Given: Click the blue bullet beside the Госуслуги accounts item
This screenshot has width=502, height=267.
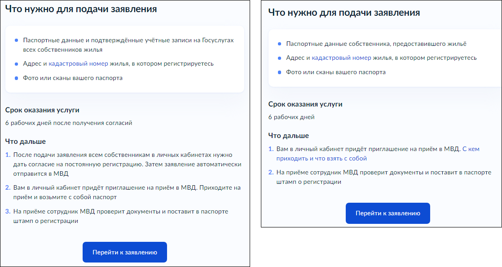Looking at the screenshot, I should pos(17,40).
